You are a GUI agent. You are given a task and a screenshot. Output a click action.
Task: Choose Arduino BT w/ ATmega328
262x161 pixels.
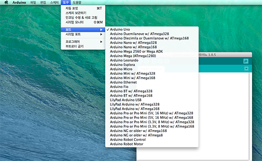point(152,91)
